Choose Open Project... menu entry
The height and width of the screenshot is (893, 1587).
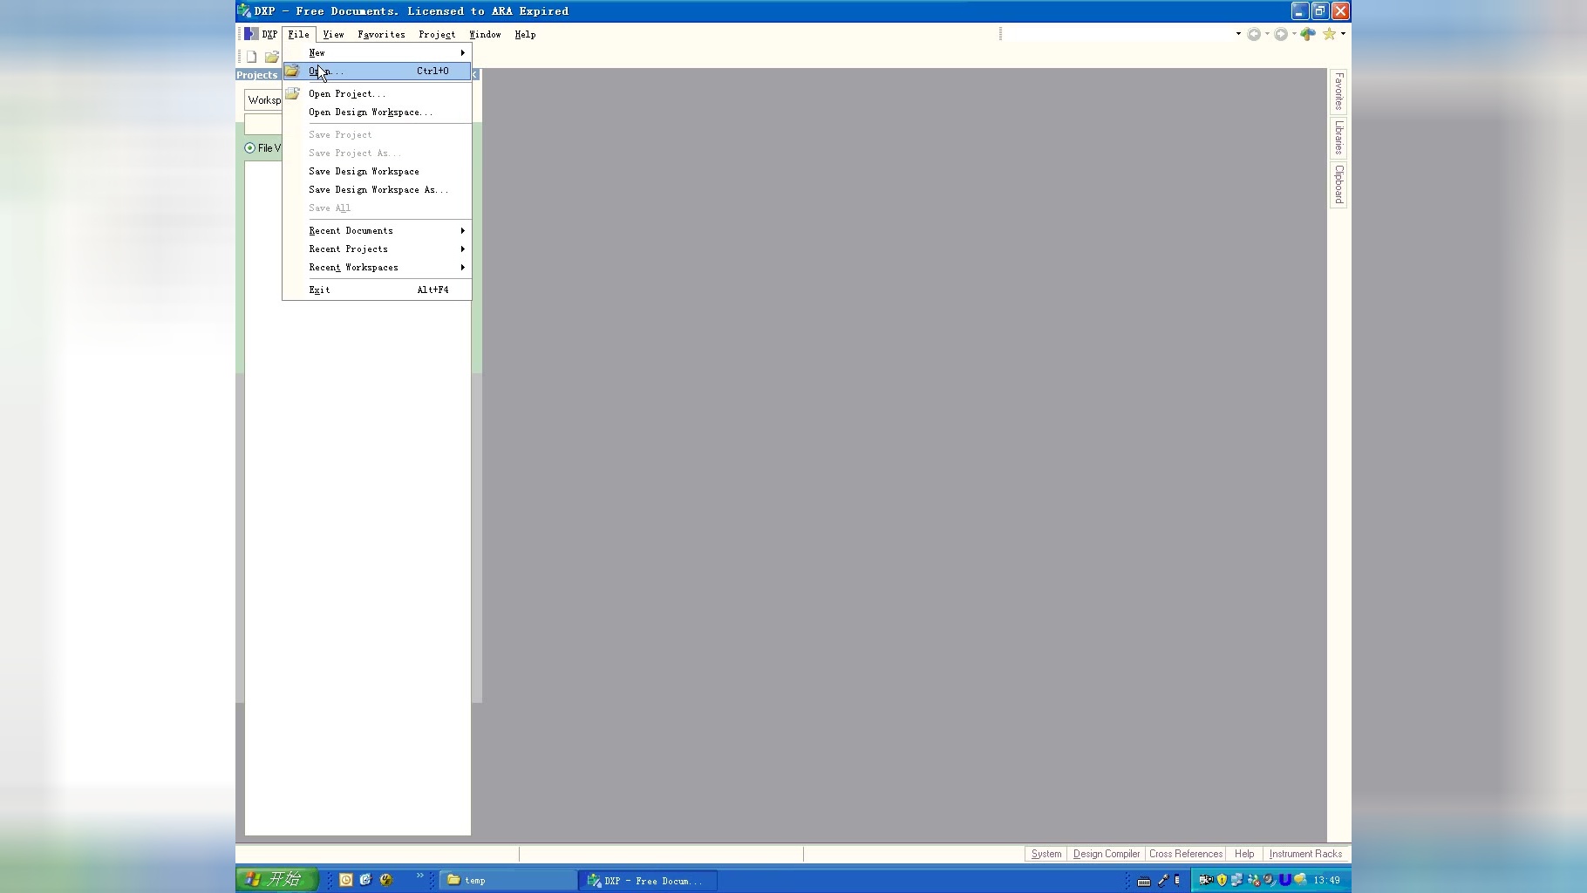click(377, 94)
